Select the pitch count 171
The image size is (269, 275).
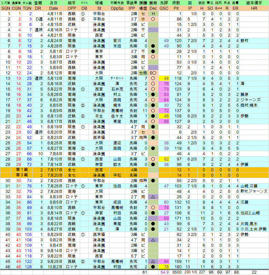[x=178, y=218]
